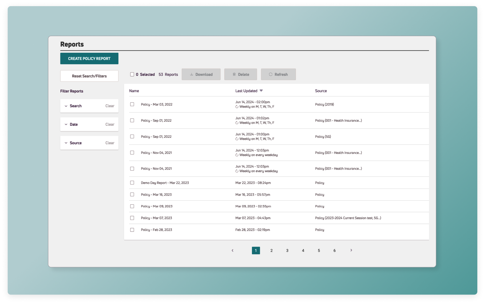This screenshot has width=485, height=304.
Task: Check the box for Policy - Feb 28, 2023
Action: point(132,230)
